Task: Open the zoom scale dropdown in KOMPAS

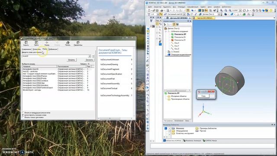Action: click(x=240, y=10)
